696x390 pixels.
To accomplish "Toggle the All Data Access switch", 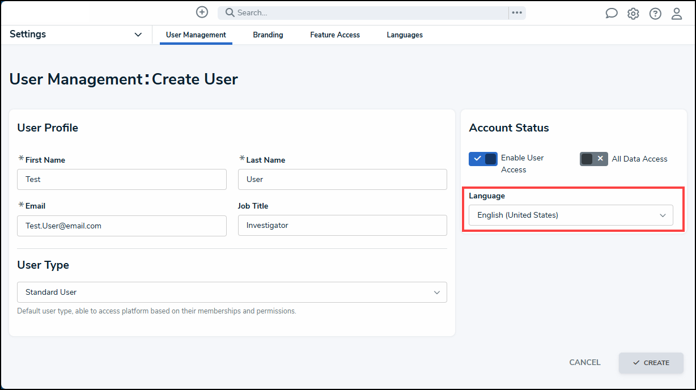I will point(594,159).
